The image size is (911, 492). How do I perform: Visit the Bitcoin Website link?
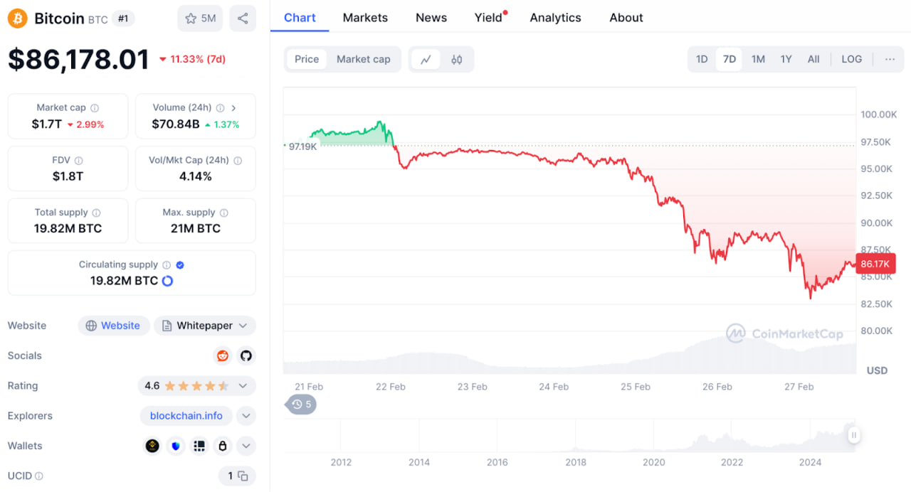[x=114, y=326]
